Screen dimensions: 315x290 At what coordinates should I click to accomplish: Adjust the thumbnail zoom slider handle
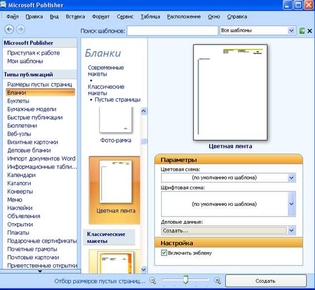[x=186, y=279]
